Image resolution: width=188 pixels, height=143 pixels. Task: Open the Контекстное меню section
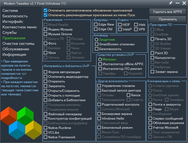pos(20,27)
